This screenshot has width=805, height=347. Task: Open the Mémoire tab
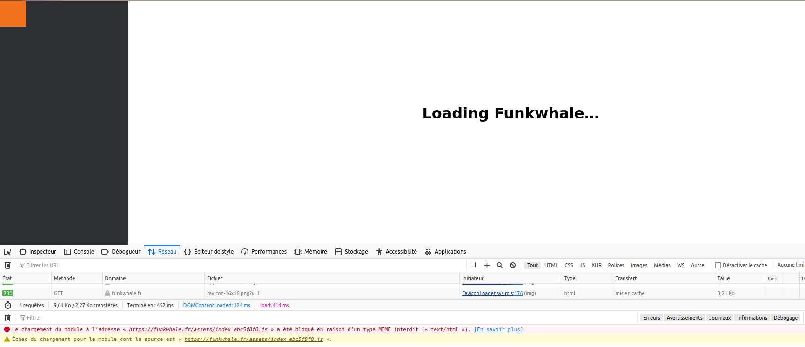pyautogui.click(x=310, y=252)
